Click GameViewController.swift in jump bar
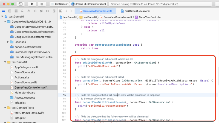The height and width of the screenshot is (123, 219). click(116, 17)
